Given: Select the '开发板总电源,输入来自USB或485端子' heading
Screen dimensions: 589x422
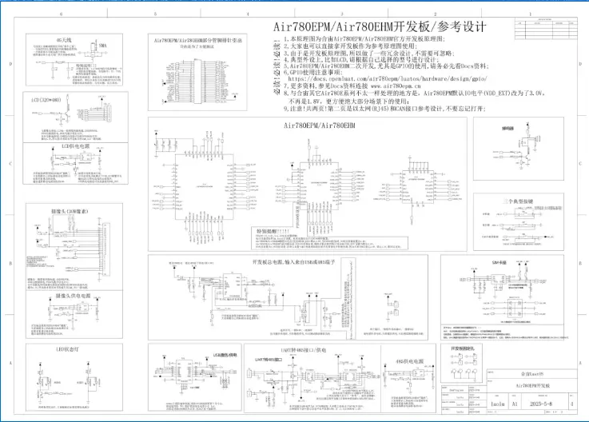Looking at the screenshot, I should point(293,261).
